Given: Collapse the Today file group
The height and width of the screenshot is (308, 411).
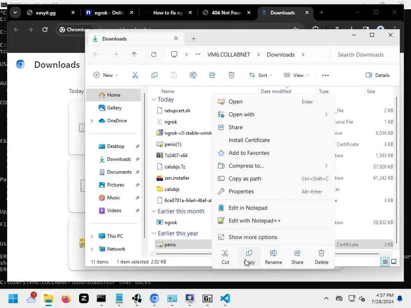Looking at the screenshot, I should 154,99.
